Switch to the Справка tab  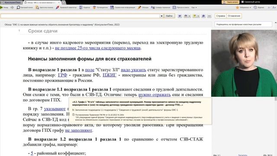[x=221, y=16]
